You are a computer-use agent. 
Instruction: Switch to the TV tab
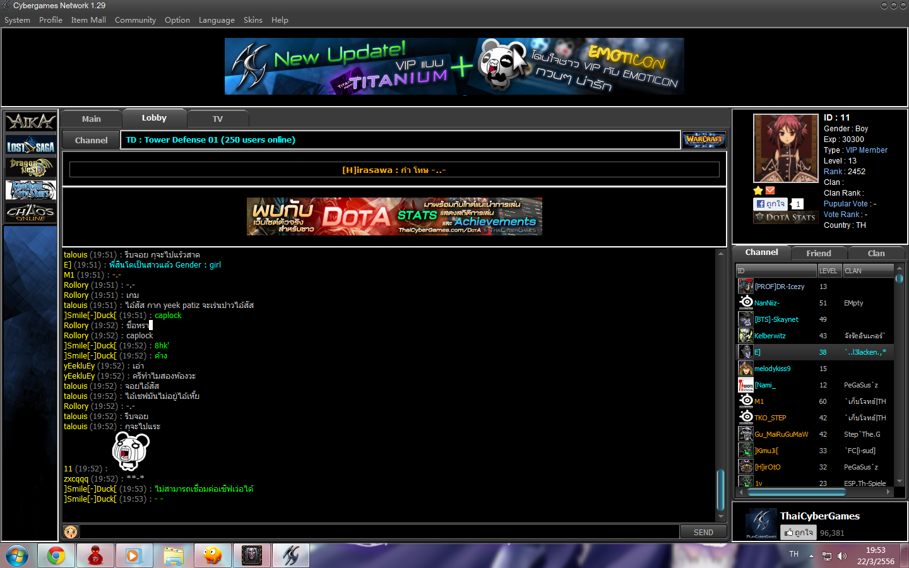coord(218,119)
